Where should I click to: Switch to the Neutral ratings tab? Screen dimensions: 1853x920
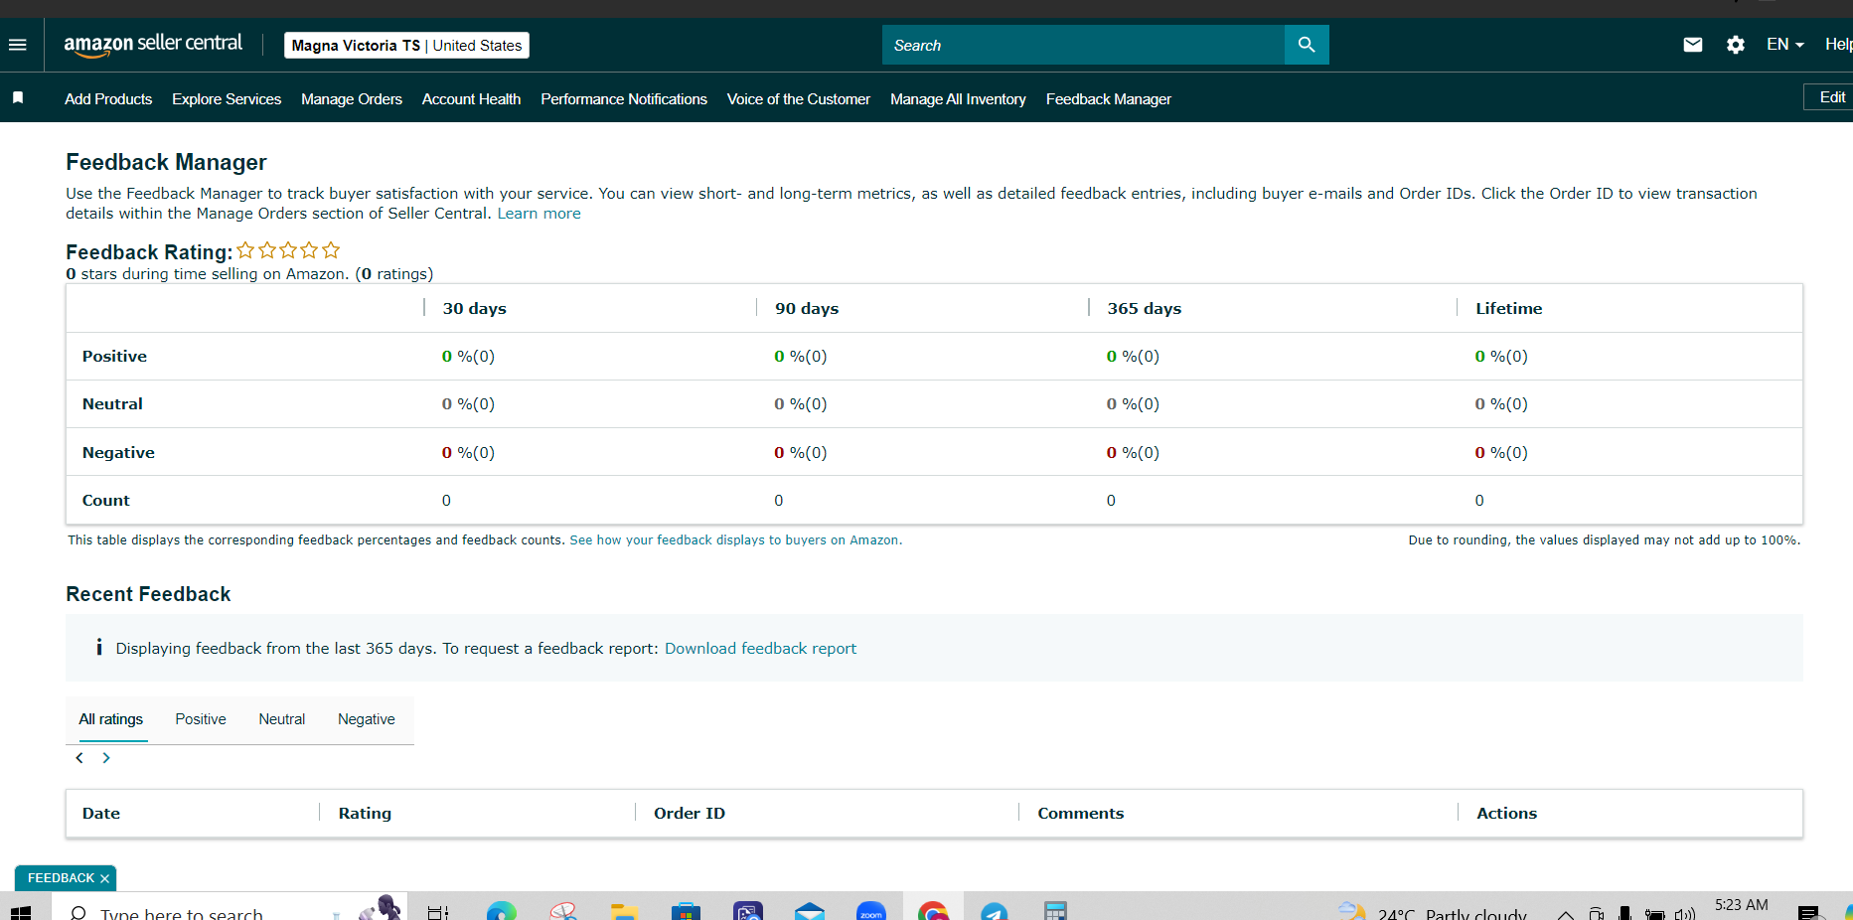[282, 719]
